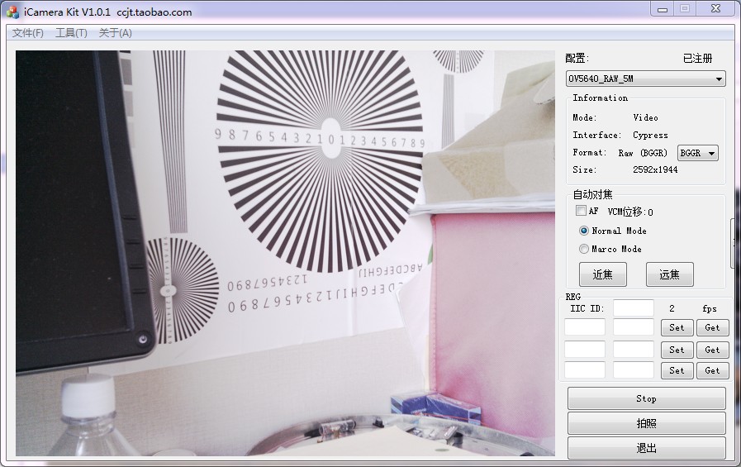Select the Normal Mode radio button
Viewport: 741px width, 467px height.
(585, 231)
